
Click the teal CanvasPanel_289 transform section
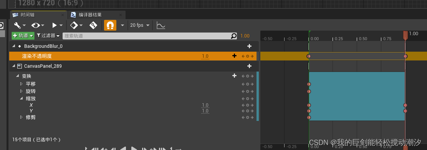coord(357,96)
